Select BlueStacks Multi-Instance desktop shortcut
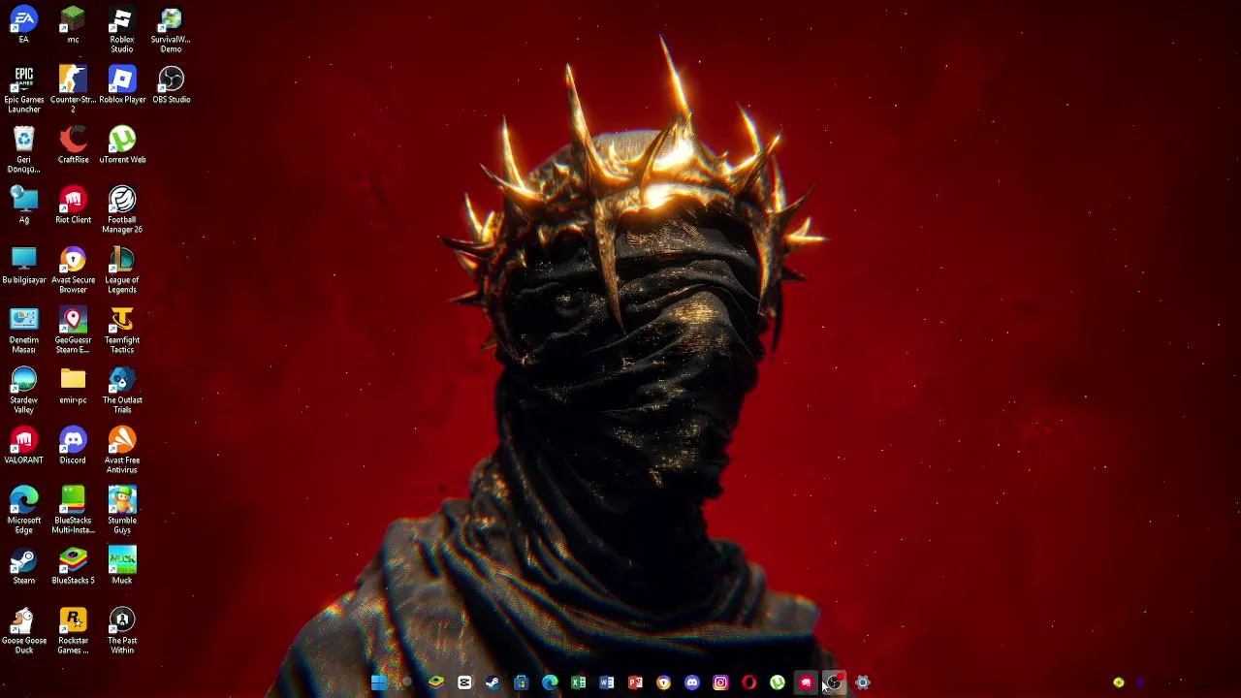1241x698 pixels. click(x=73, y=511)
